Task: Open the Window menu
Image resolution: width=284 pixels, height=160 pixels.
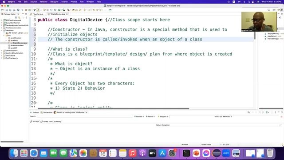Action: click(90, 2)
